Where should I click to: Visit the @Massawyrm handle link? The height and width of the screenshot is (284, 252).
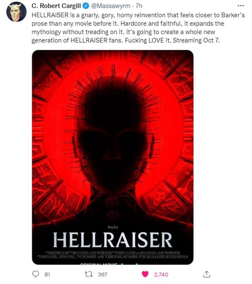pyautogui.click(x=110, y=6)
